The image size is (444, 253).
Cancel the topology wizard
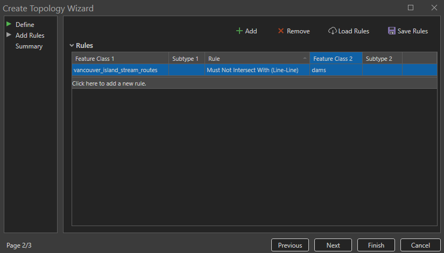(x=420, y=245)
